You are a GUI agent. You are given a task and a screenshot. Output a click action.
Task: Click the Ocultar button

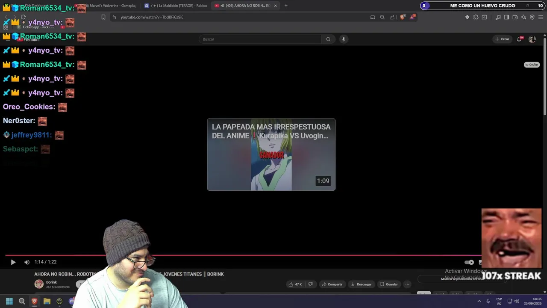(x=532, y=65)
